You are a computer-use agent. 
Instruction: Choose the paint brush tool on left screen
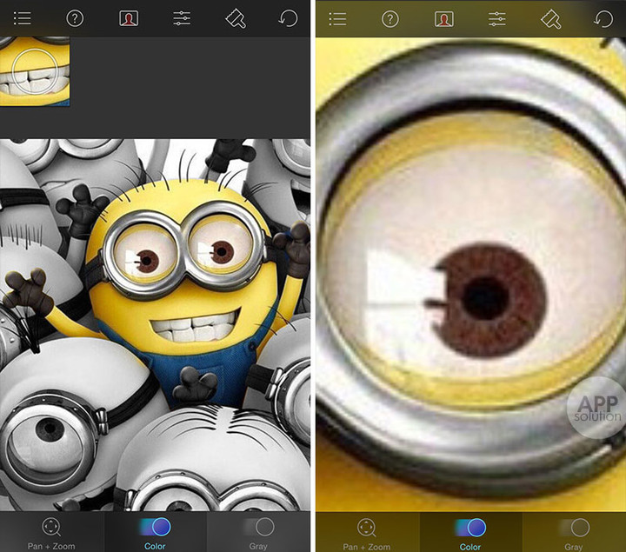pos(236,18)
